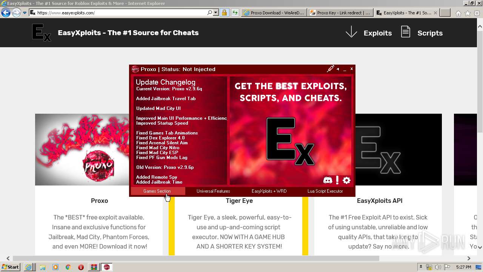The width and height of the screenshot is (483, 272).
Task: Open the Internet Explorer tools gear
Action: coord(477,13)
